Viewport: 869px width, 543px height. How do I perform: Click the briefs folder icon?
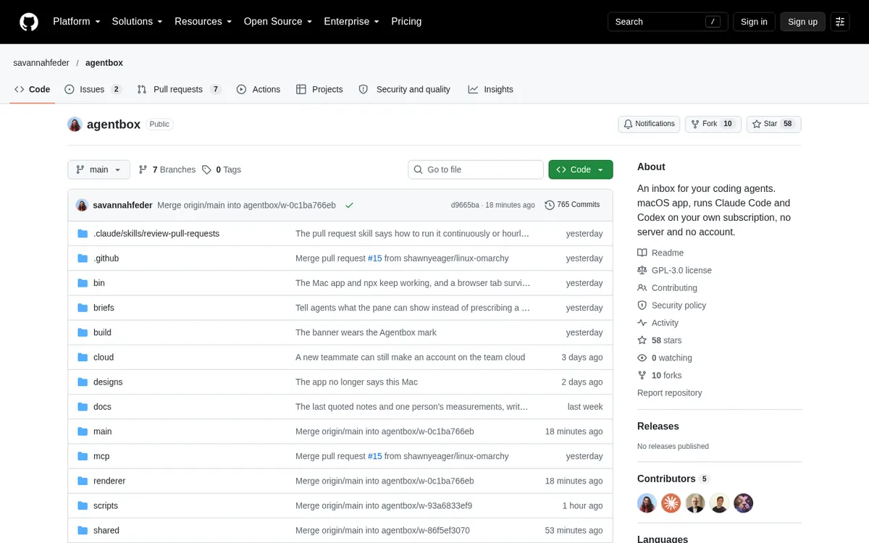point(83,308)
